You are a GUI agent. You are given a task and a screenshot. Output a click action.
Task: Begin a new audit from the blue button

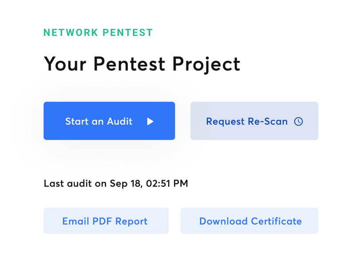click(109, 121)
